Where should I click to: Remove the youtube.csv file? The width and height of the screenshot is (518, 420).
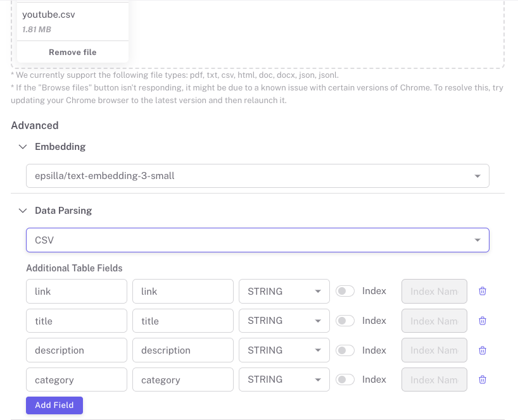click(73, 52)
